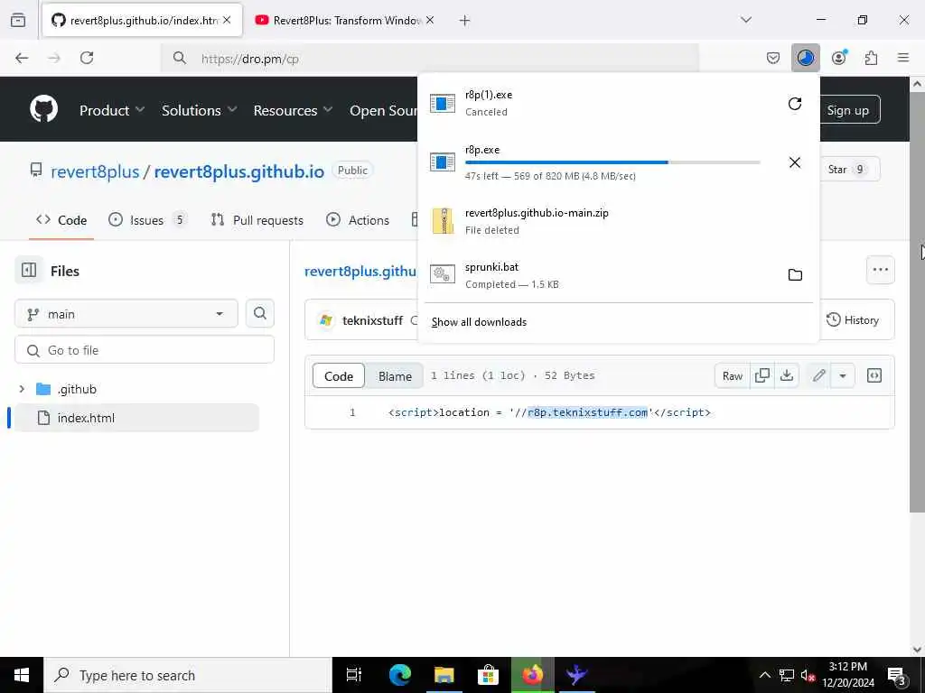
Task: Open the Windows Start menu
Action: (22, 675)
